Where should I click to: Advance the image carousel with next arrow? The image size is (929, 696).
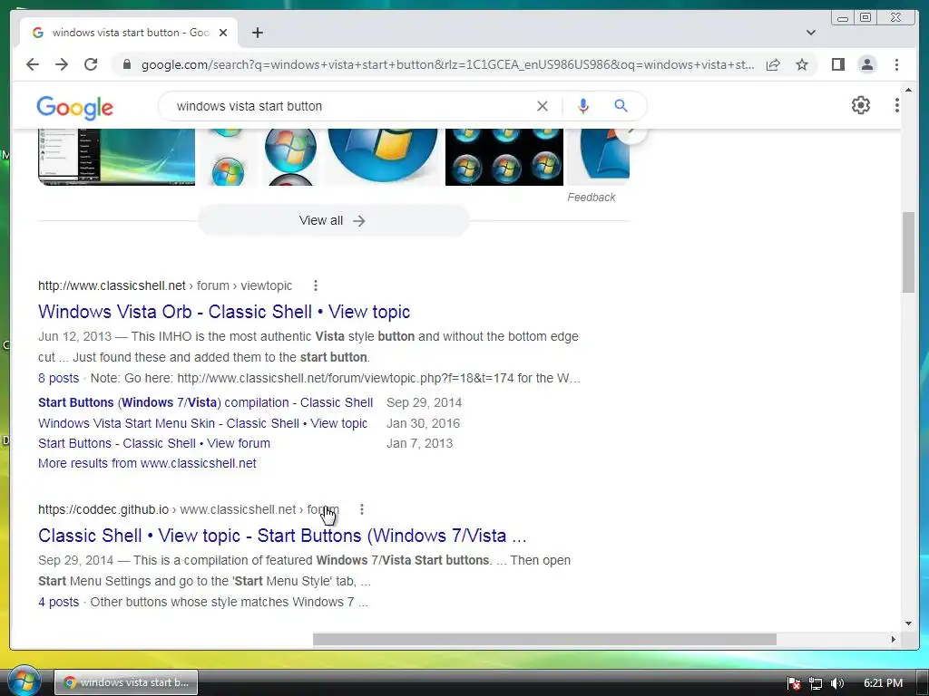tap(631, 132)
